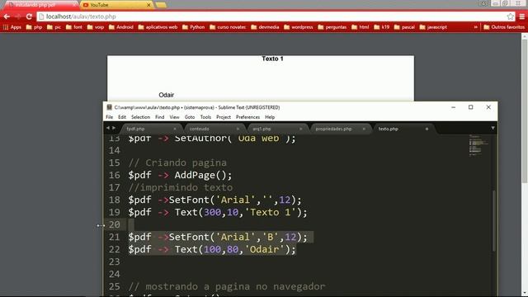Open the perguntas bookmarks folder
The height and width of the screenshot is (297, 528).
(x=332, y=27)
